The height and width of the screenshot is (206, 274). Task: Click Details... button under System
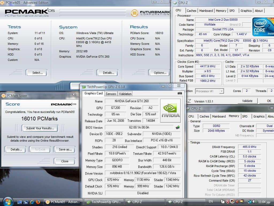click(107, 73)
